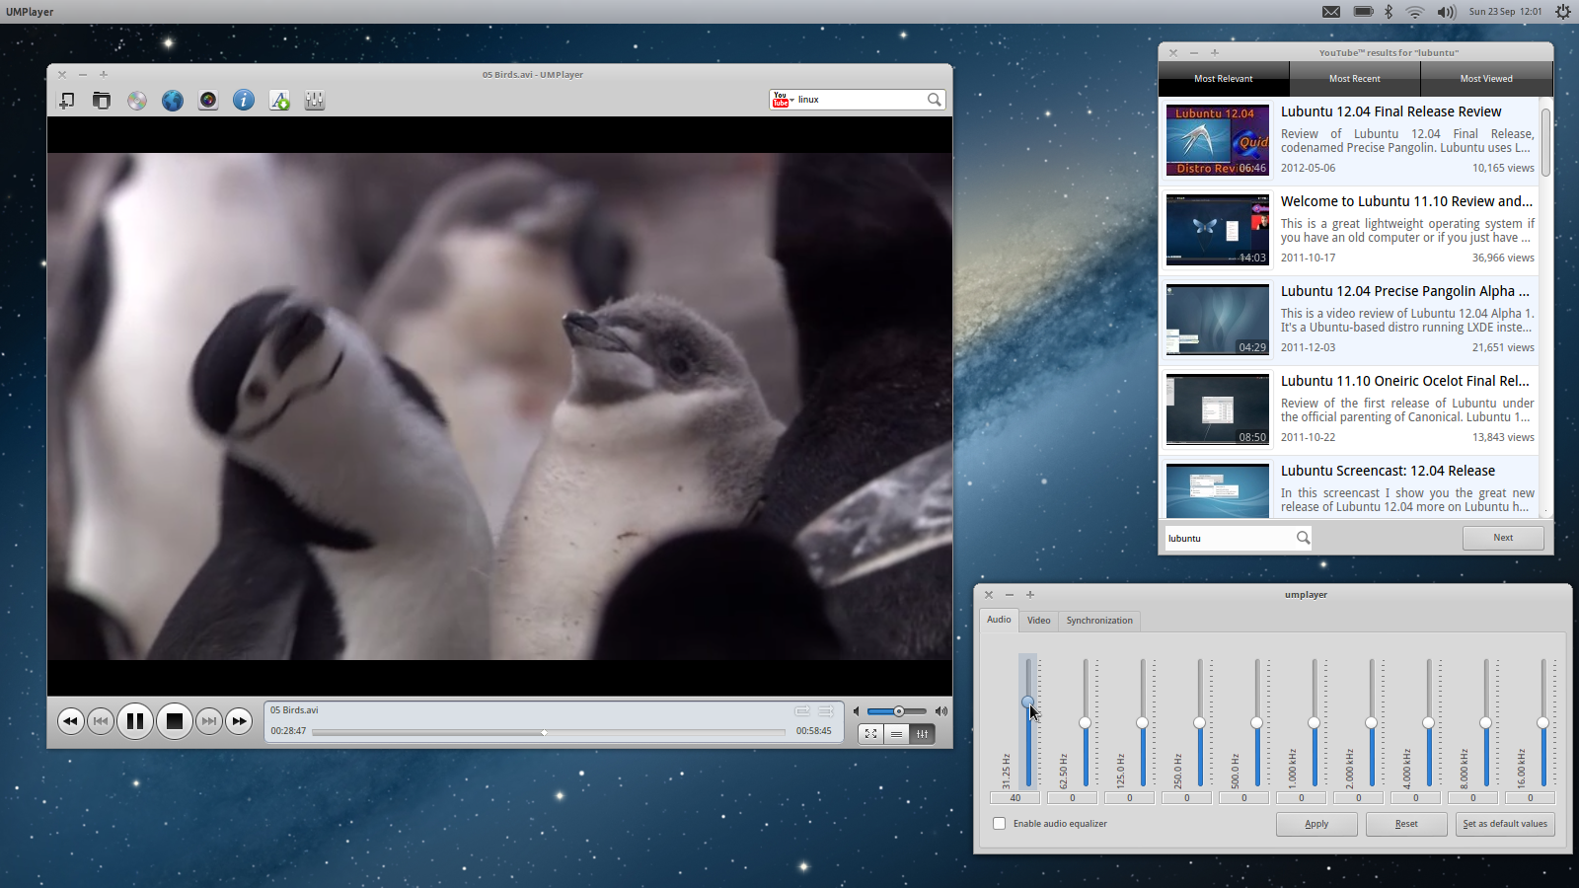Screen dimensions: 1579x888
Task: Toggle repeat in the player display
Action: [x=802, y=710]
